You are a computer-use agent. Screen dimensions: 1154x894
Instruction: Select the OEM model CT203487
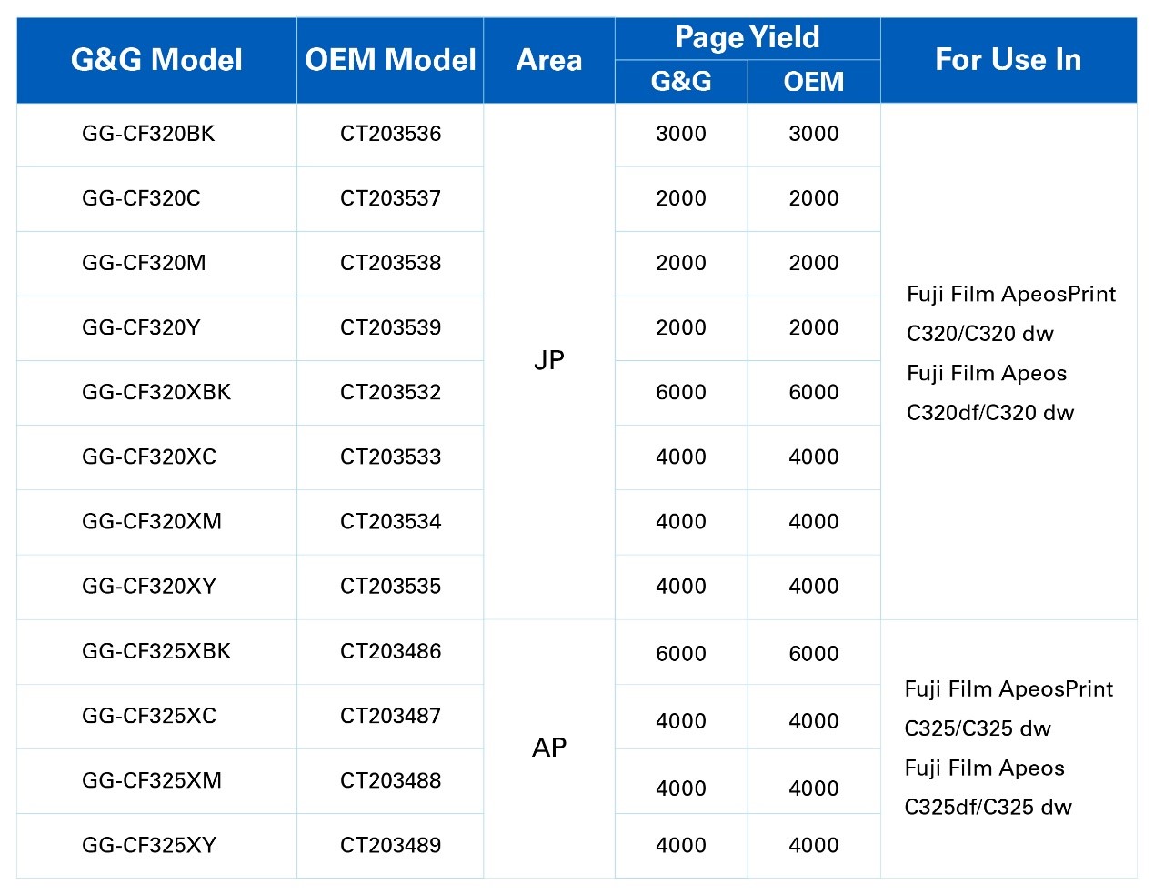click(x=391, y=716)
